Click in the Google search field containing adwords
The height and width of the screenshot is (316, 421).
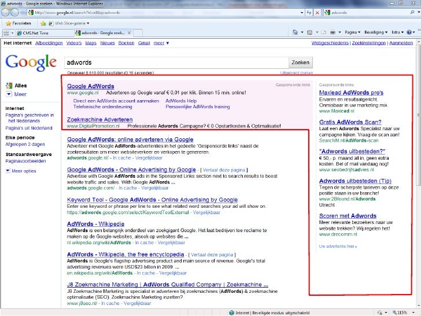coord(176,63)
